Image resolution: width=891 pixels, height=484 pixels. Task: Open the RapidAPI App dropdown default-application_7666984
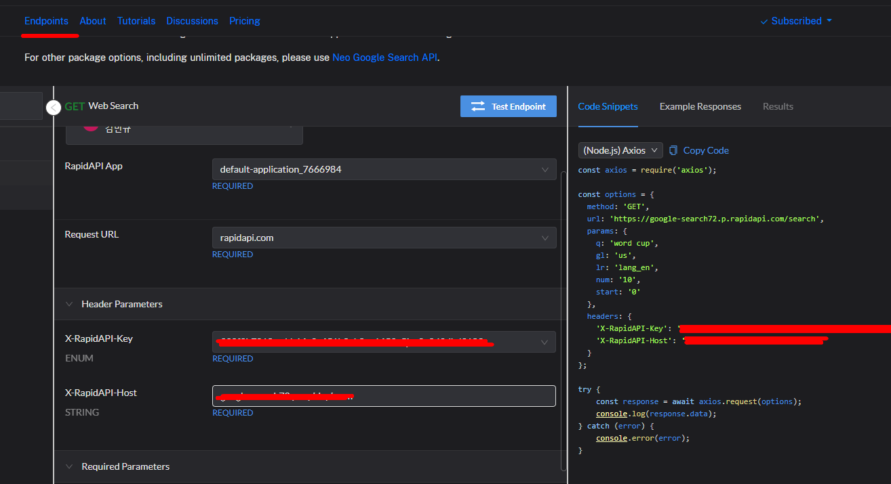[384, 169]
